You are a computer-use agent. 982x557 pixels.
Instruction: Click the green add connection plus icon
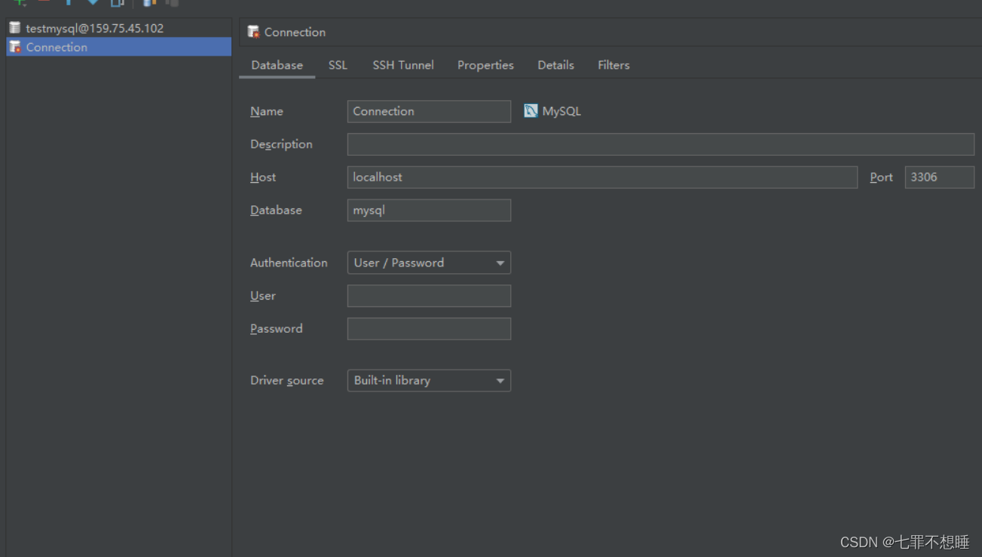click(x=20, y=2)
